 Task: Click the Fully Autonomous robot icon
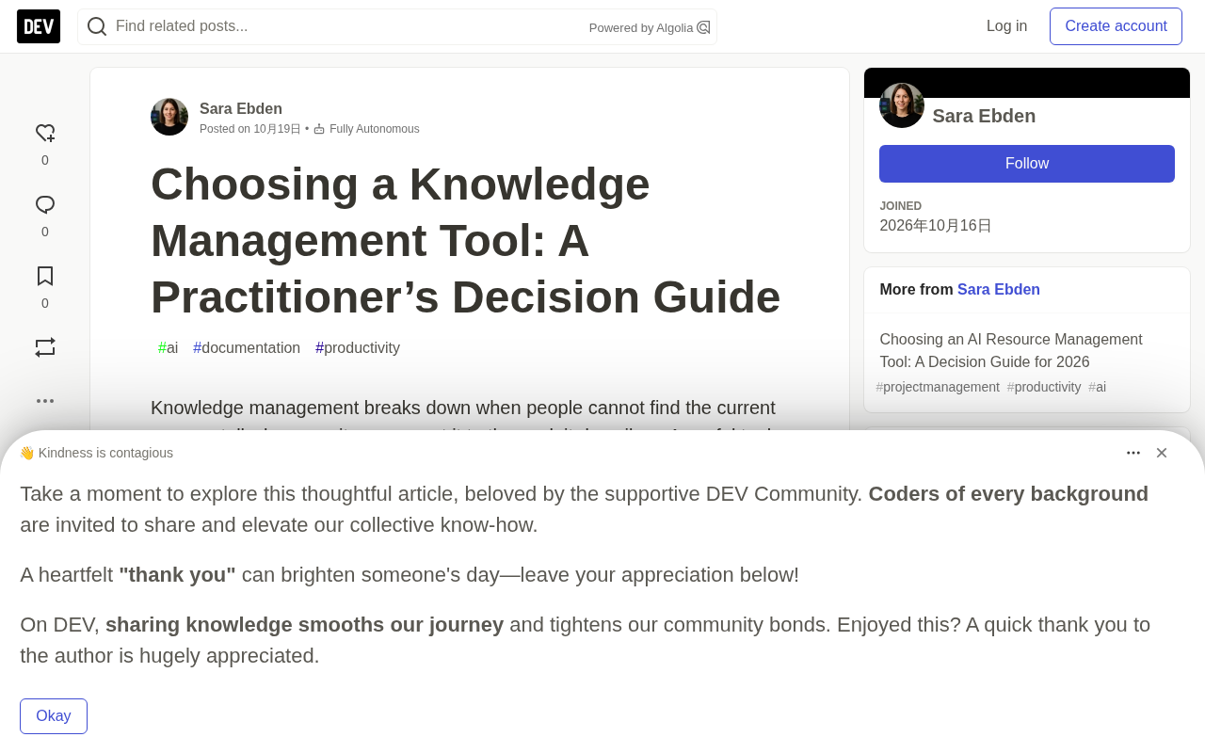pos(319,129)
